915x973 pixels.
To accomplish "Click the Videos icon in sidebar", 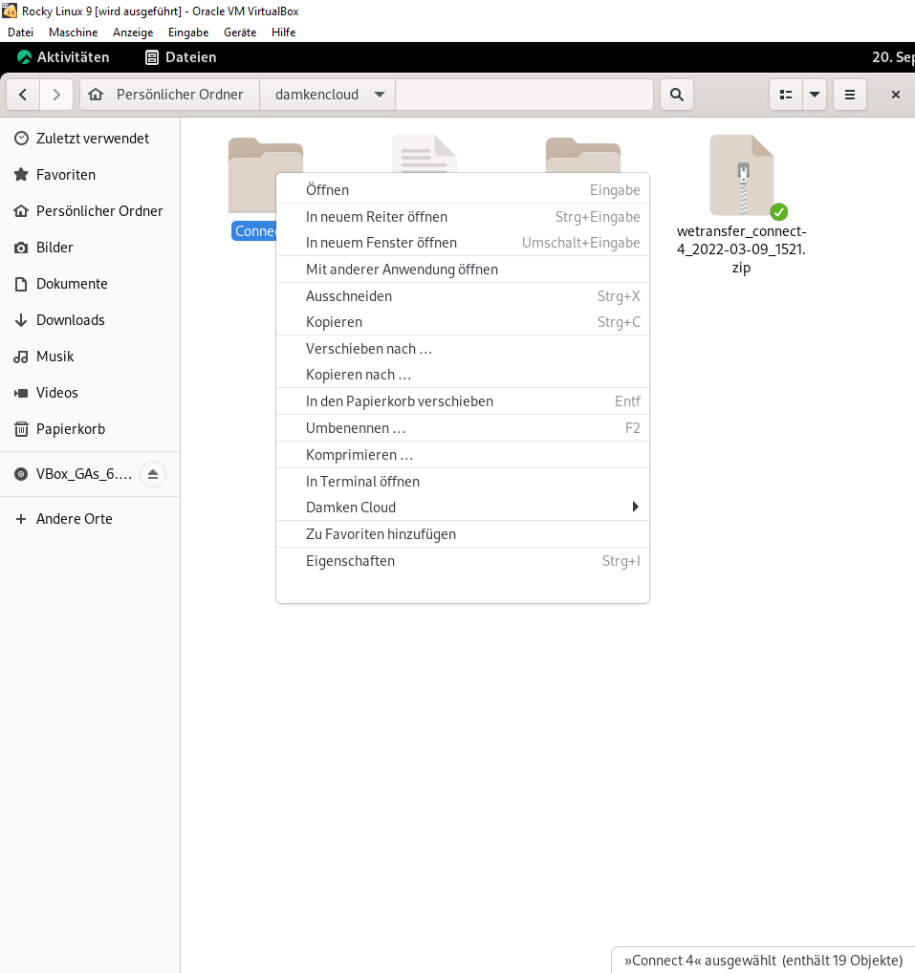I will click(x=21, y=393).
